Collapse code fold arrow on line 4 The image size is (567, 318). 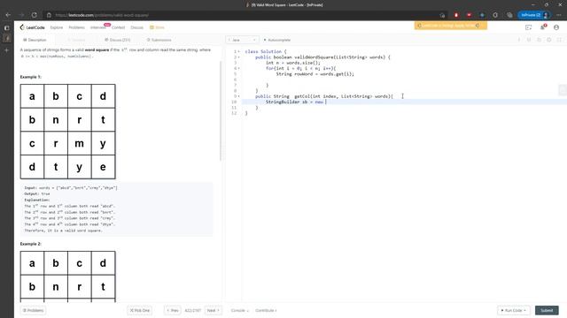[x=239, y=68]
